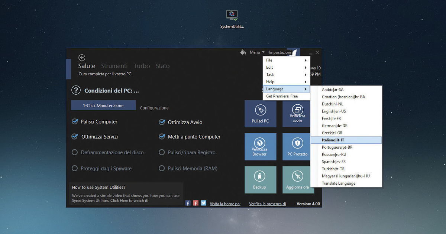Select Magyar (Hungarian)|hu-HU language
446x234 pixels.
(346, 176)
